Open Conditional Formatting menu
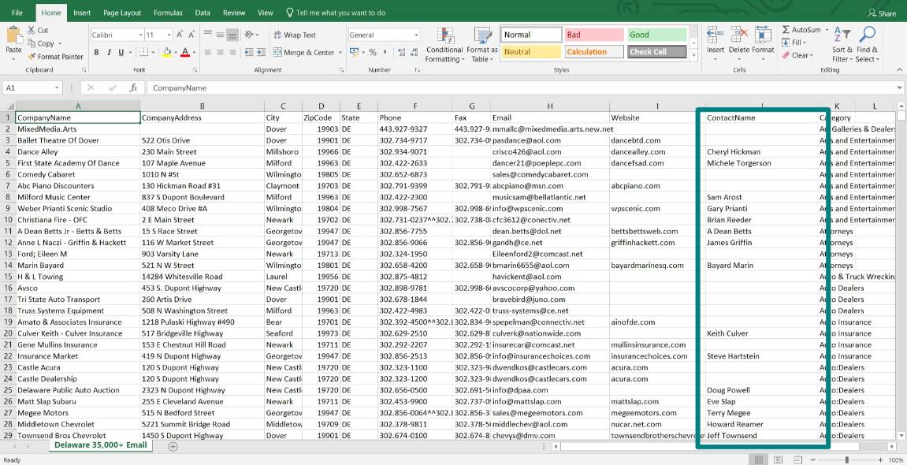This screenshot has width=907, height=465. (x=444, y=45)
